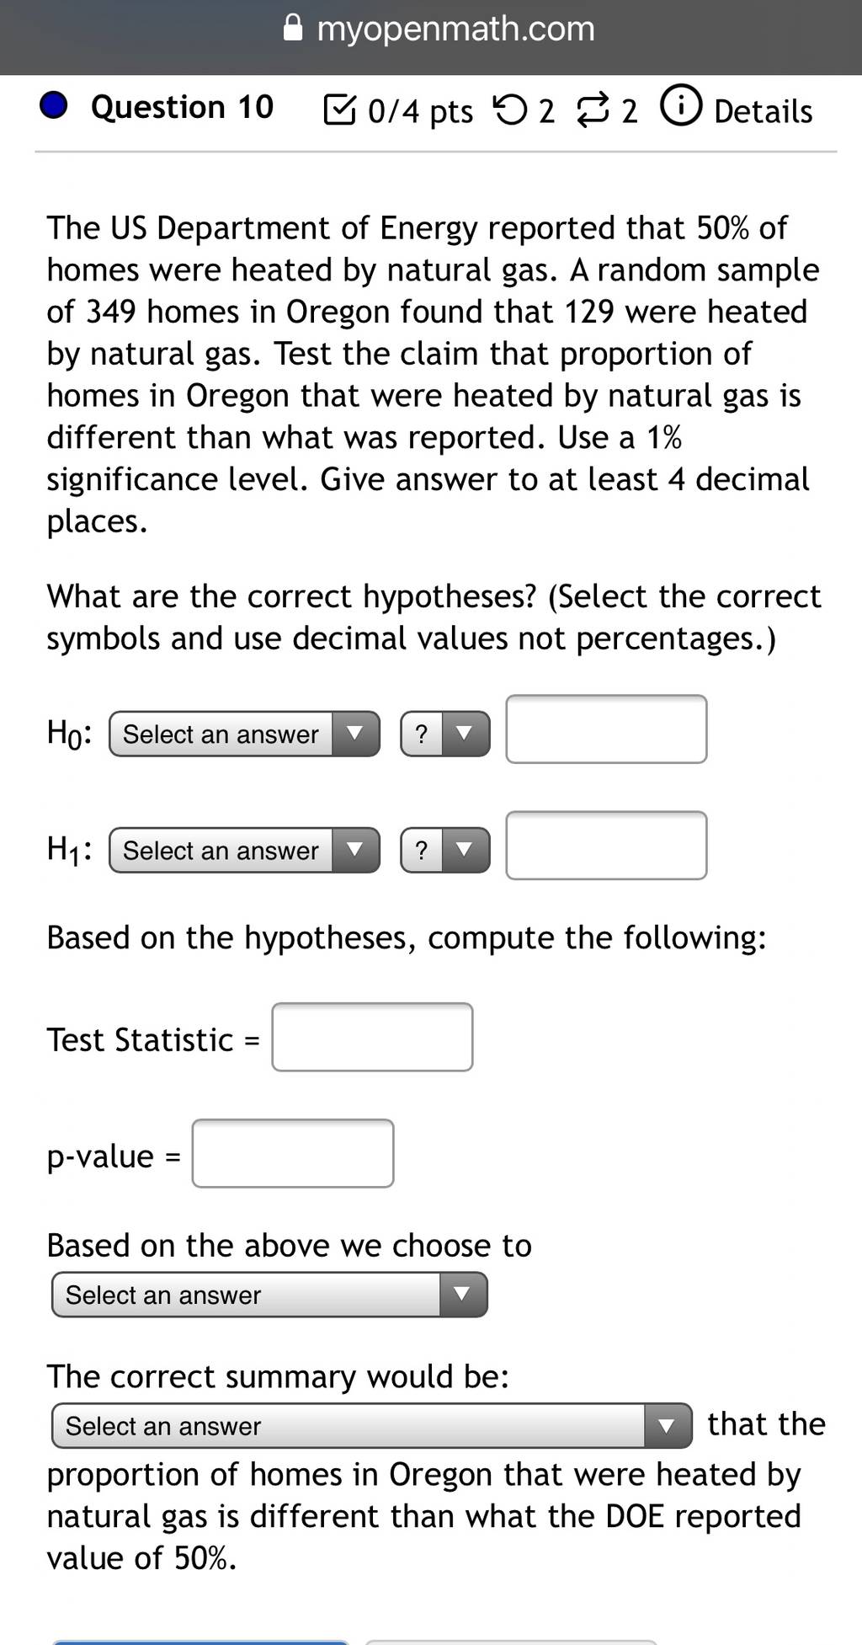Click the Question 10 heading

183,107
